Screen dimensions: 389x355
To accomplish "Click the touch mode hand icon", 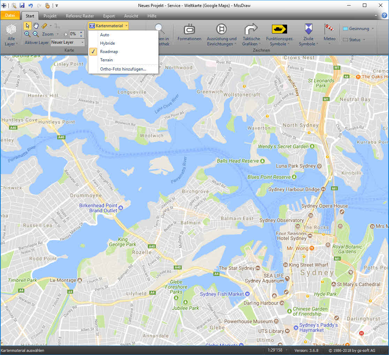I will (47, 6).
